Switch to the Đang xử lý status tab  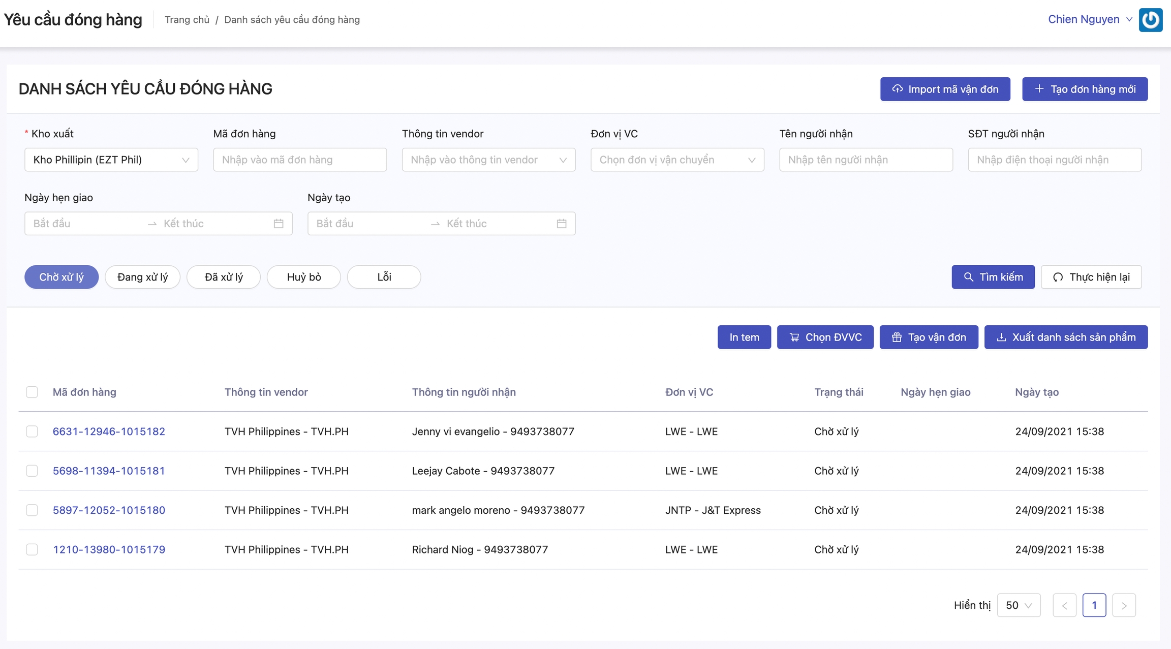tap(142, 277)
